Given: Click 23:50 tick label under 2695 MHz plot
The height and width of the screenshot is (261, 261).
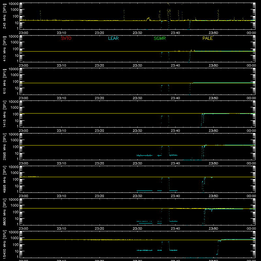Looking at the screenshot, I should (x=213, y=163).
